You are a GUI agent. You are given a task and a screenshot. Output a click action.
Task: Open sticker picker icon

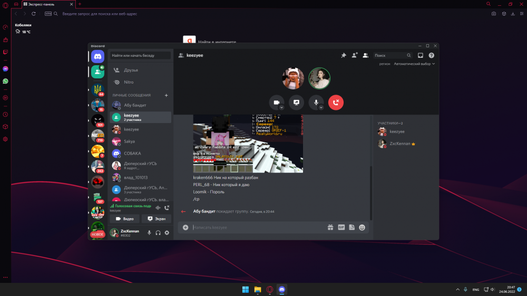point(352,227)
